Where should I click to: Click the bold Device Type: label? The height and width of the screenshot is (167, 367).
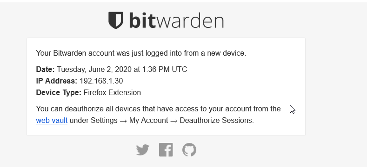pyautogui.click(x=59, y=93)
